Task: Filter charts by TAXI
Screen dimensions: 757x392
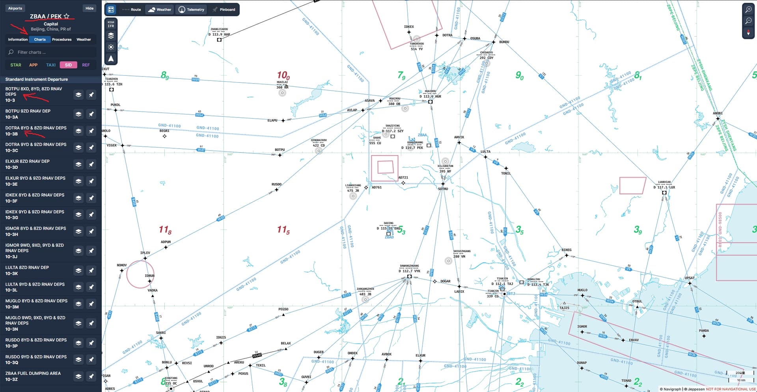Action: pos(51,65)
